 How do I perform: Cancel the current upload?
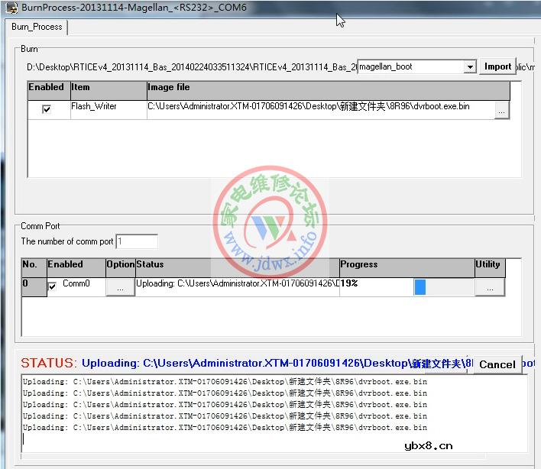click(497, 364)
